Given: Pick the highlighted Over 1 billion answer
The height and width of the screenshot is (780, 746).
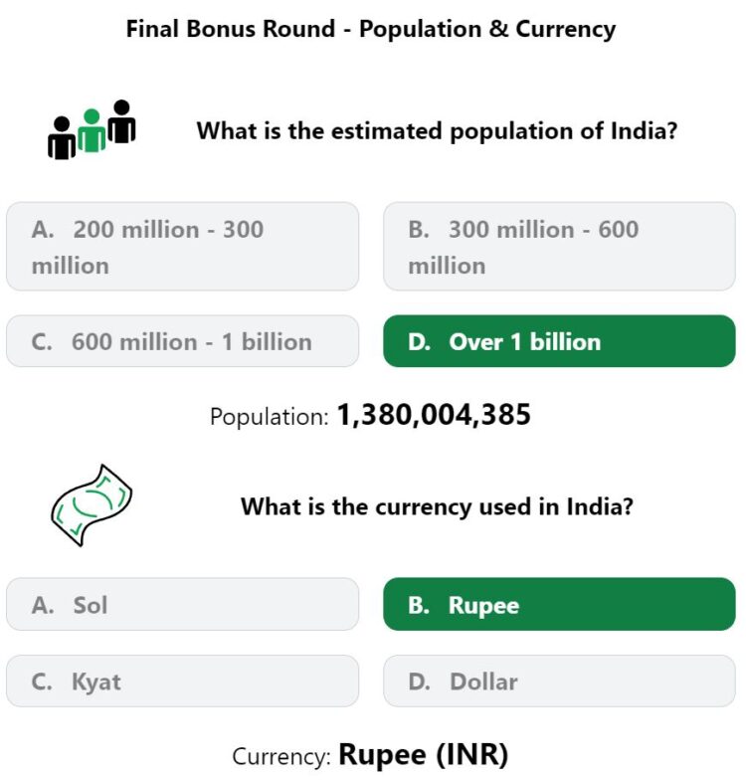Looking at the screenshot, I should tap(559, 341).
